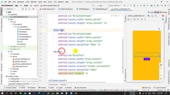Open the App Inspection tool window

tap(80, 88)
